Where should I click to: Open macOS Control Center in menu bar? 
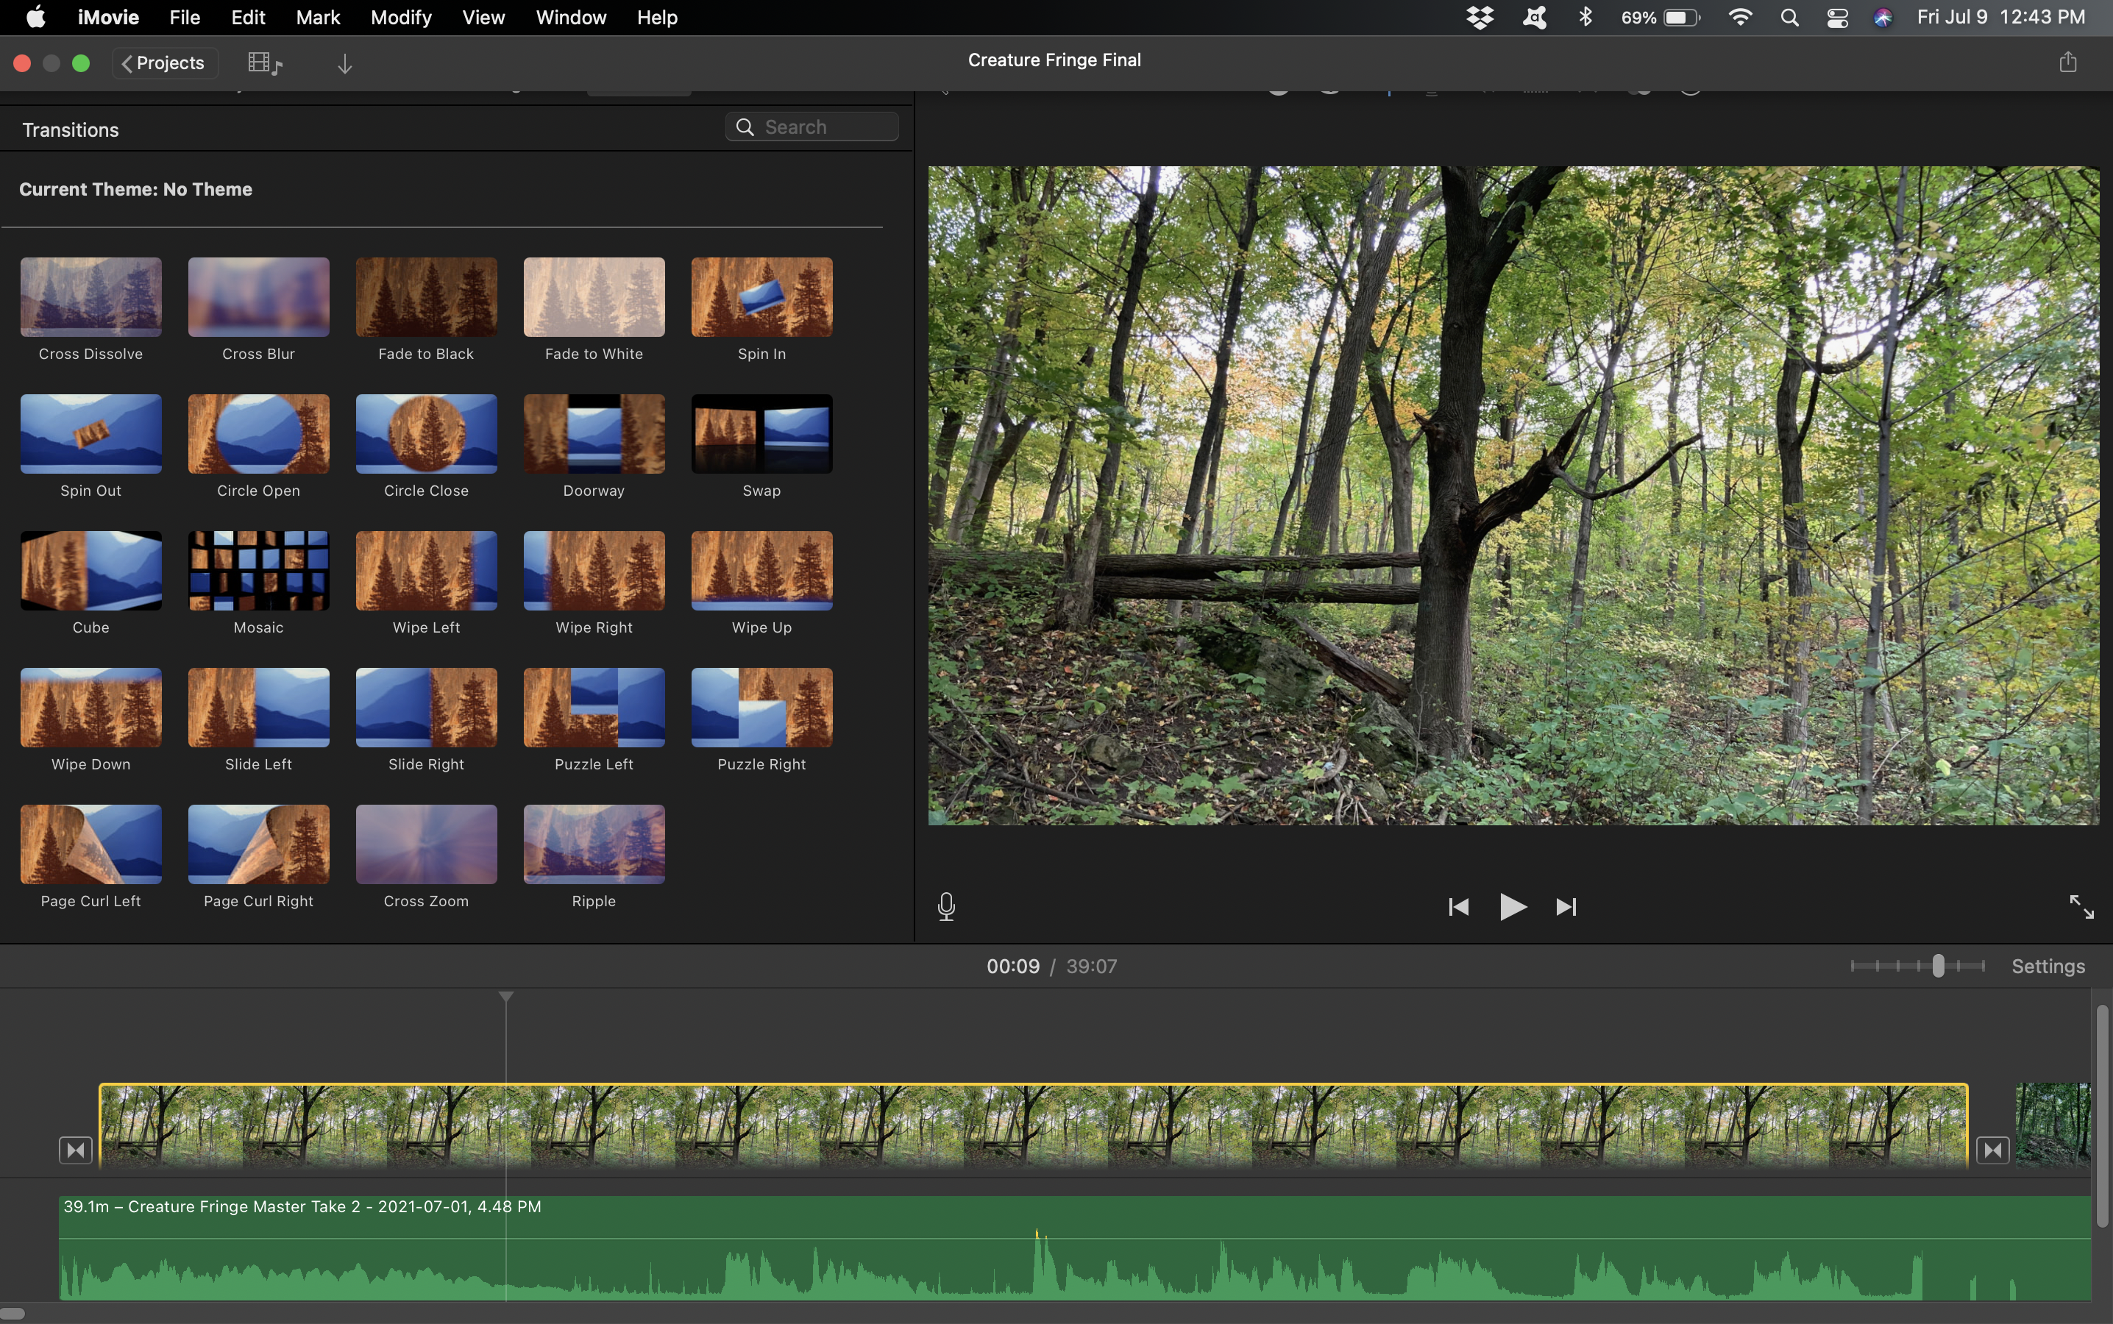(x=1837, y=18)
